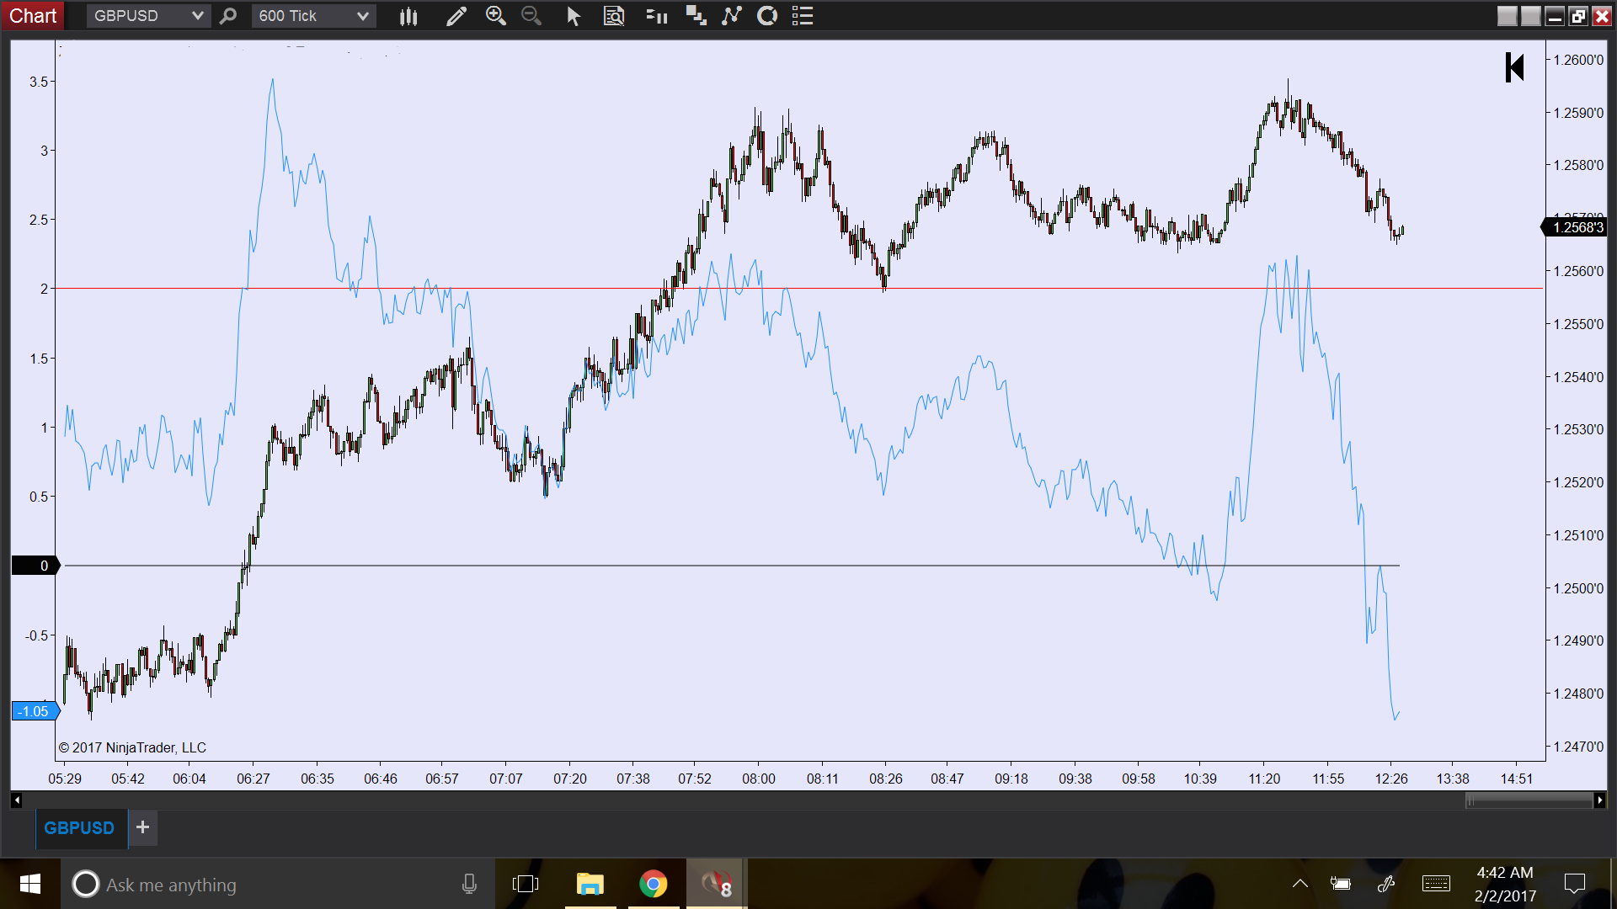Expand the GBPUSD instrument dropdown
Image resolution: width=1617 pixels, height=909 pixels.
coord(197,16)
